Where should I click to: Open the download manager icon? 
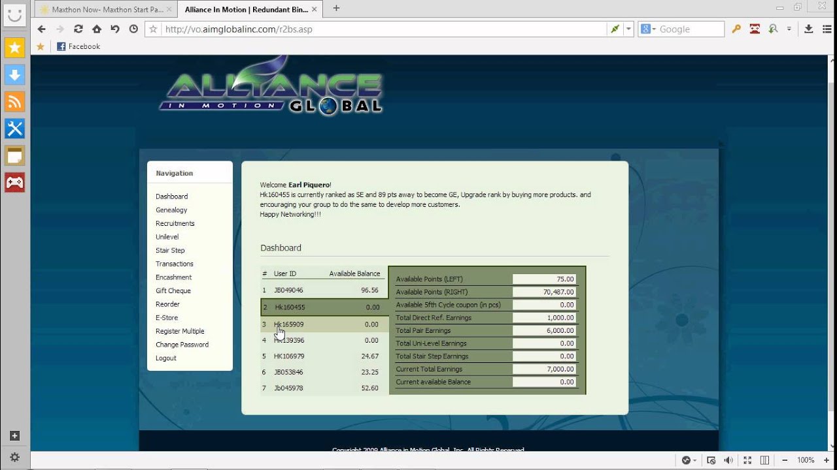(809, 29)
